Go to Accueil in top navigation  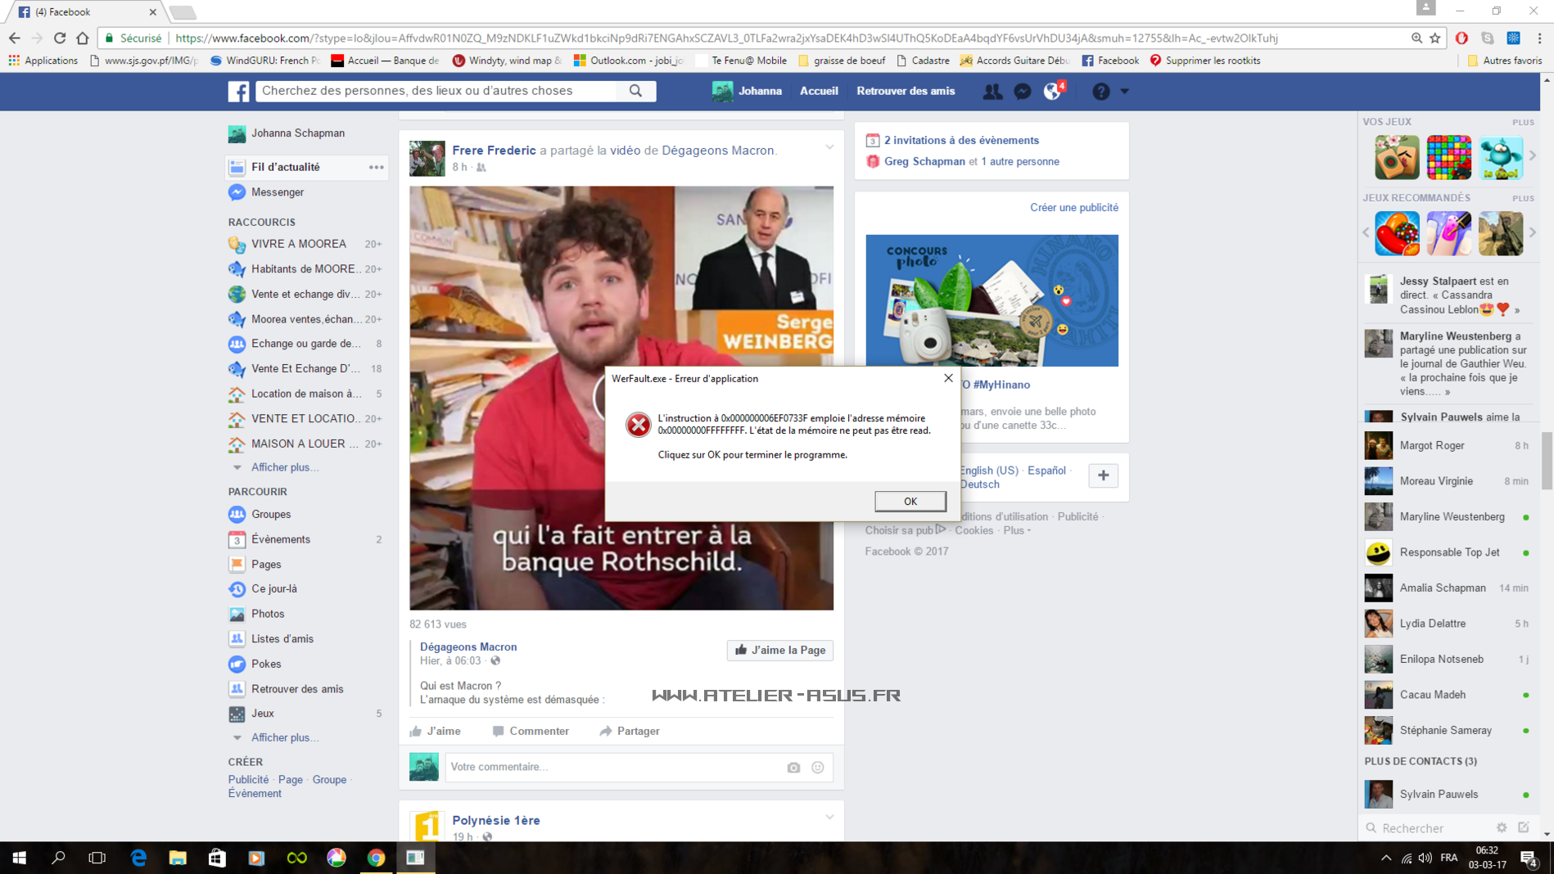pos(819,91)
